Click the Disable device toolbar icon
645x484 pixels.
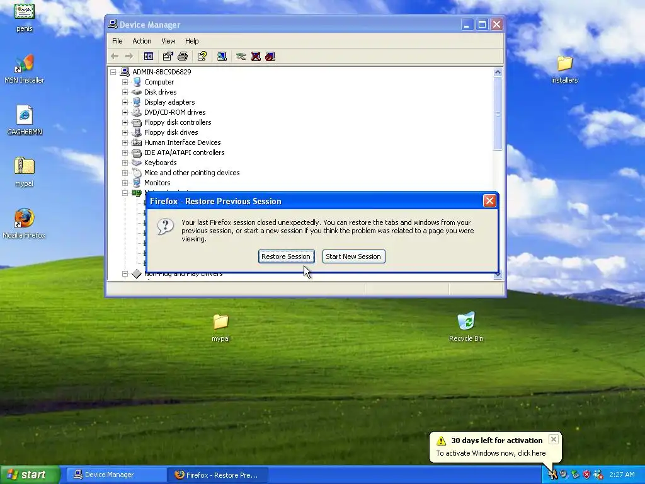270,56
